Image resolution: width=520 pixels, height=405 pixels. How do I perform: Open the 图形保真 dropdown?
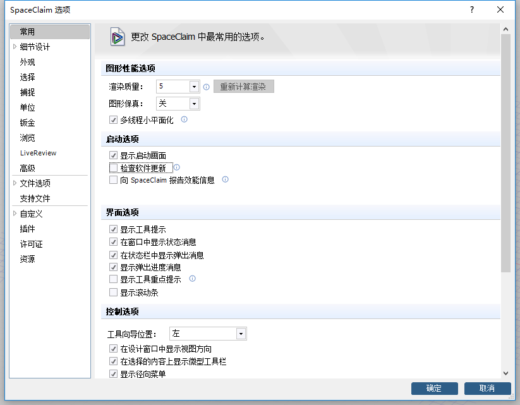click(x=194, y=104)
